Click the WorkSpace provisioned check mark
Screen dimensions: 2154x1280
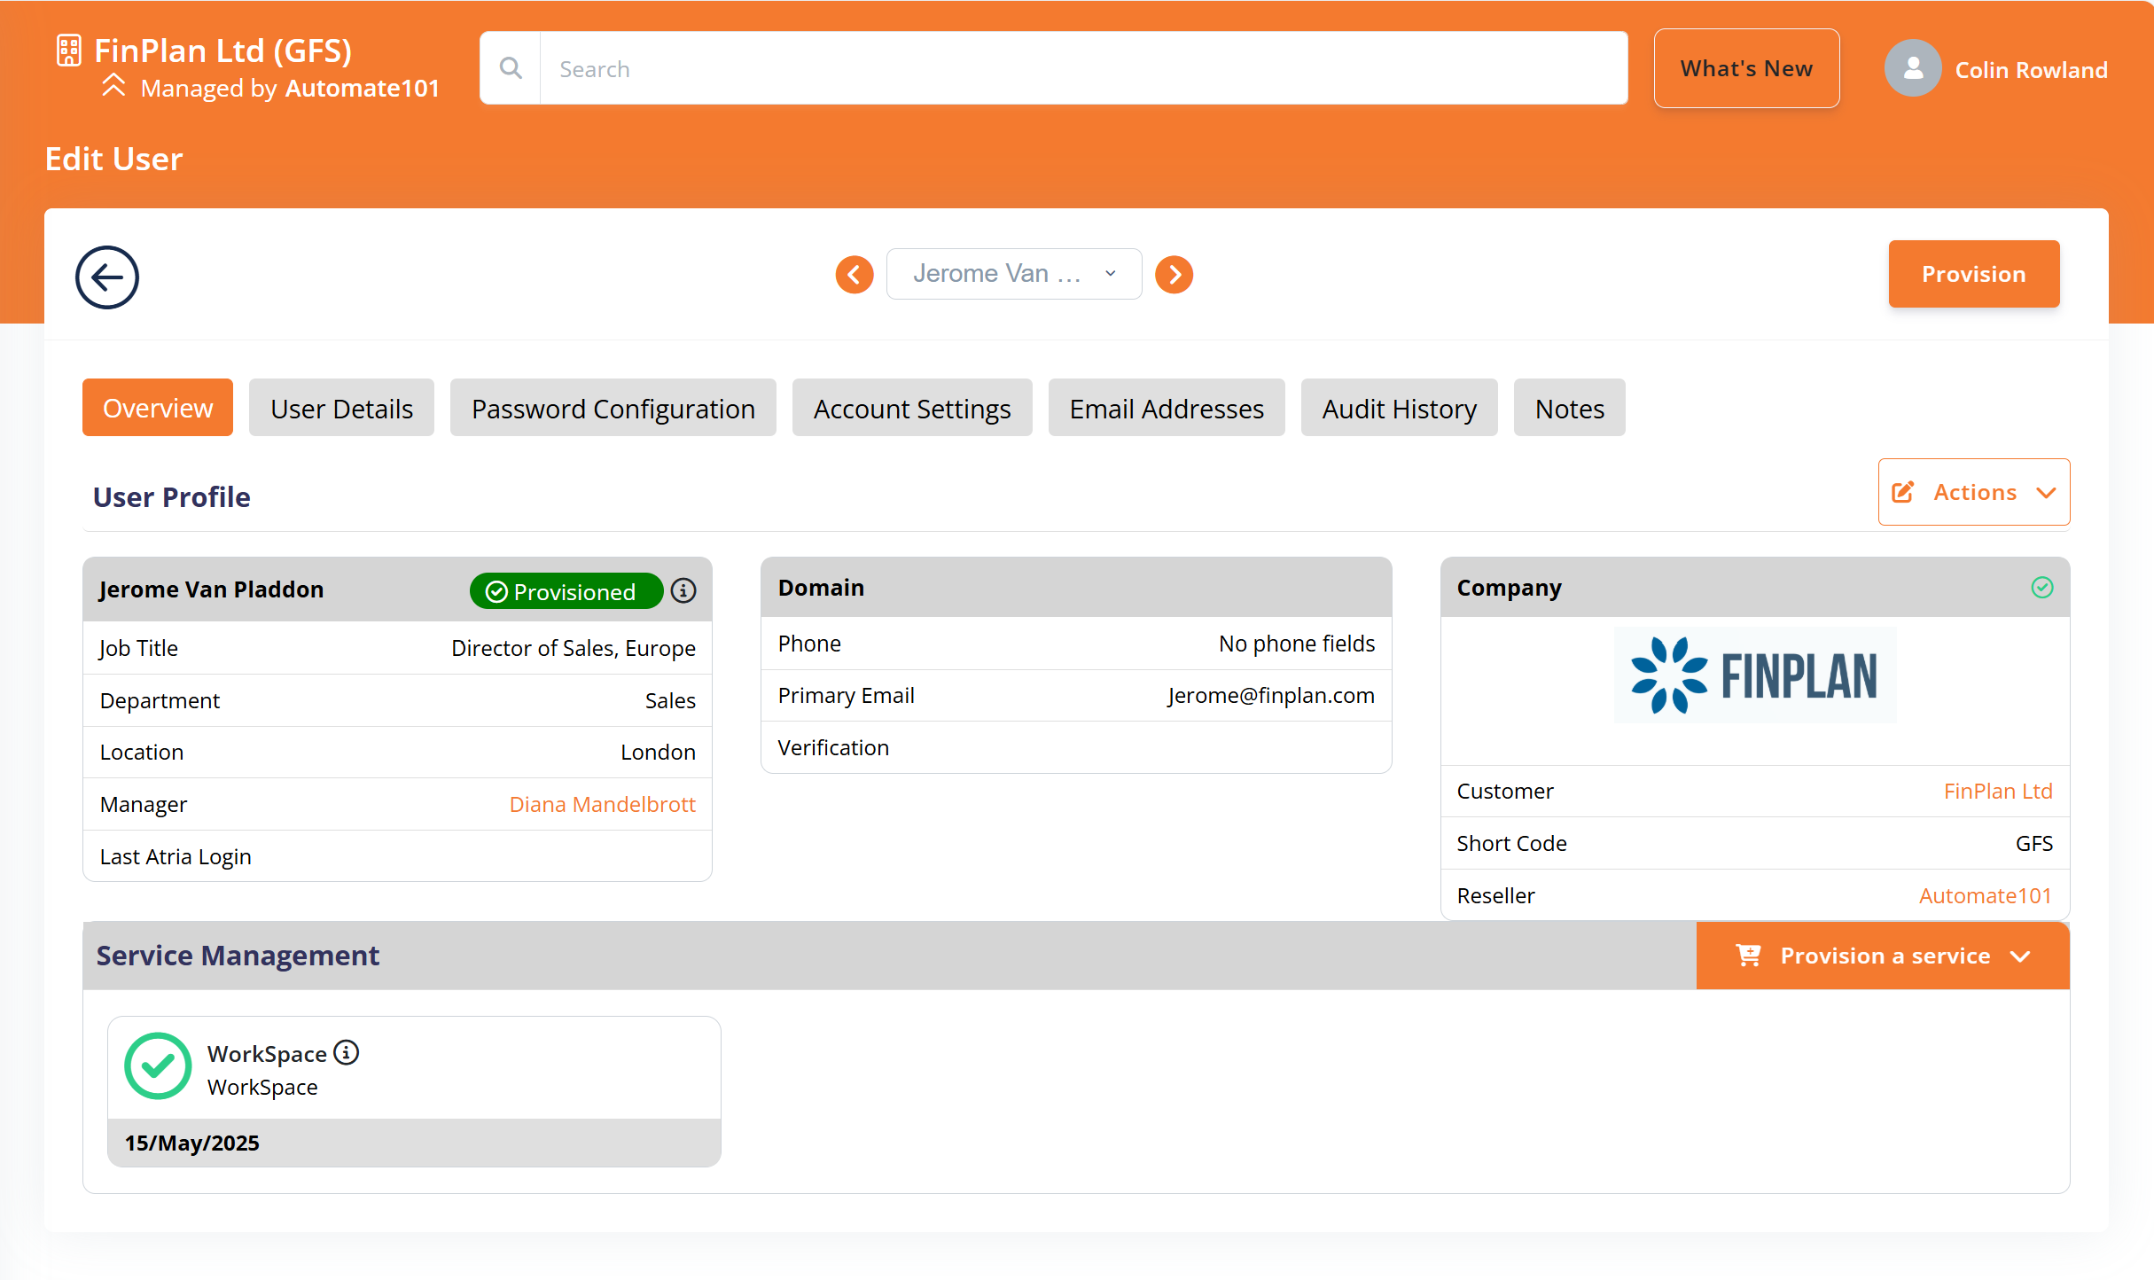(x=158, y=1065)
